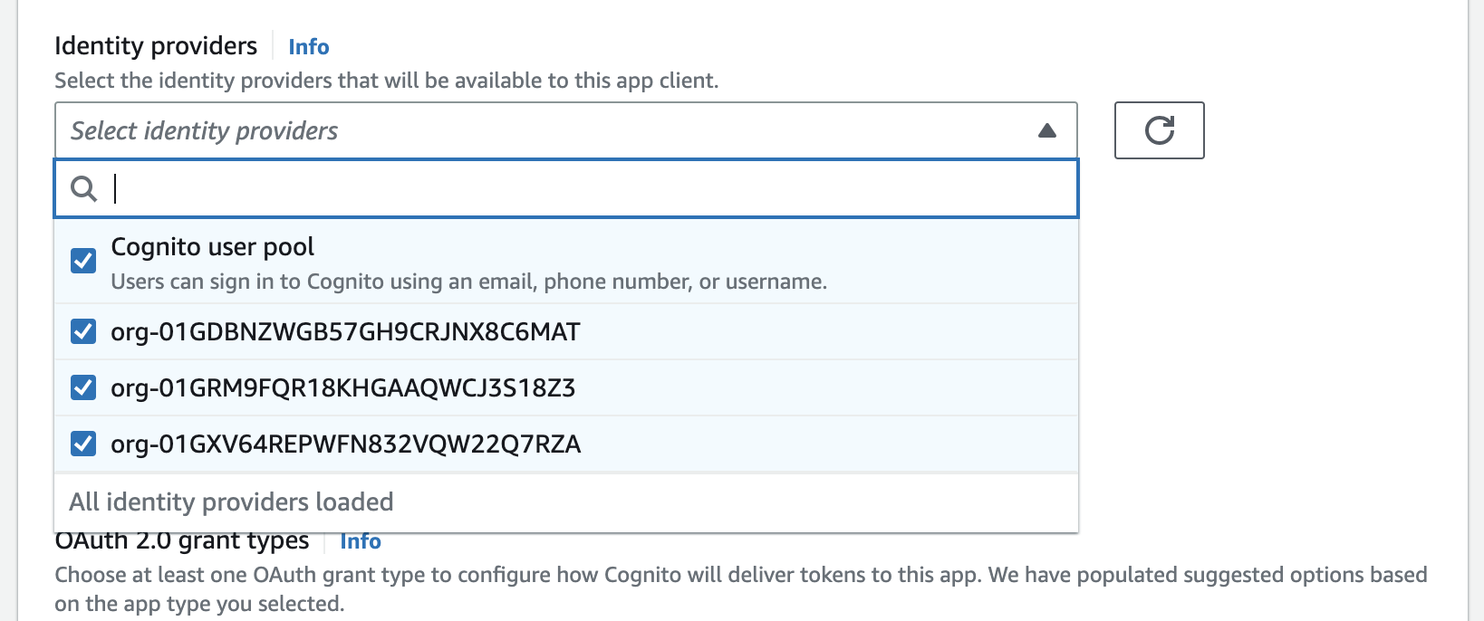The image size is (1484, 621).
Task: Open Info link next to OAuth 2.0 grant types
Action: (360, 541)
